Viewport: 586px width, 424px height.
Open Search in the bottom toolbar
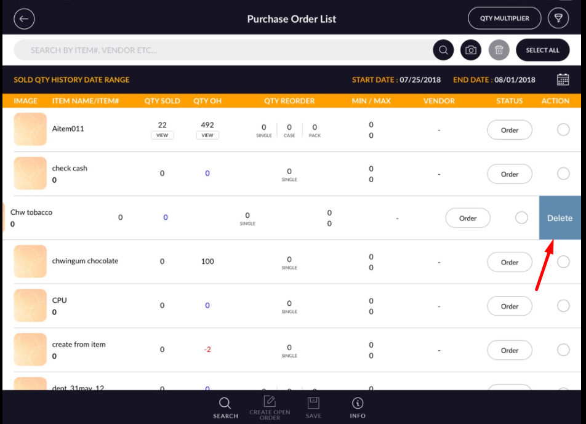(225, 407)
